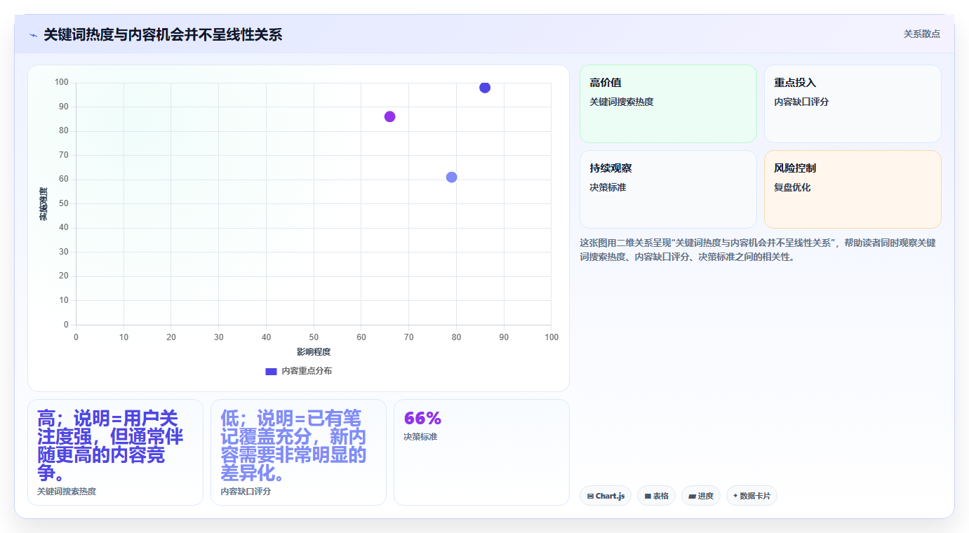
Task: Open the 持续观察 card
Action: pyautogui.click(x=668, y=189)
